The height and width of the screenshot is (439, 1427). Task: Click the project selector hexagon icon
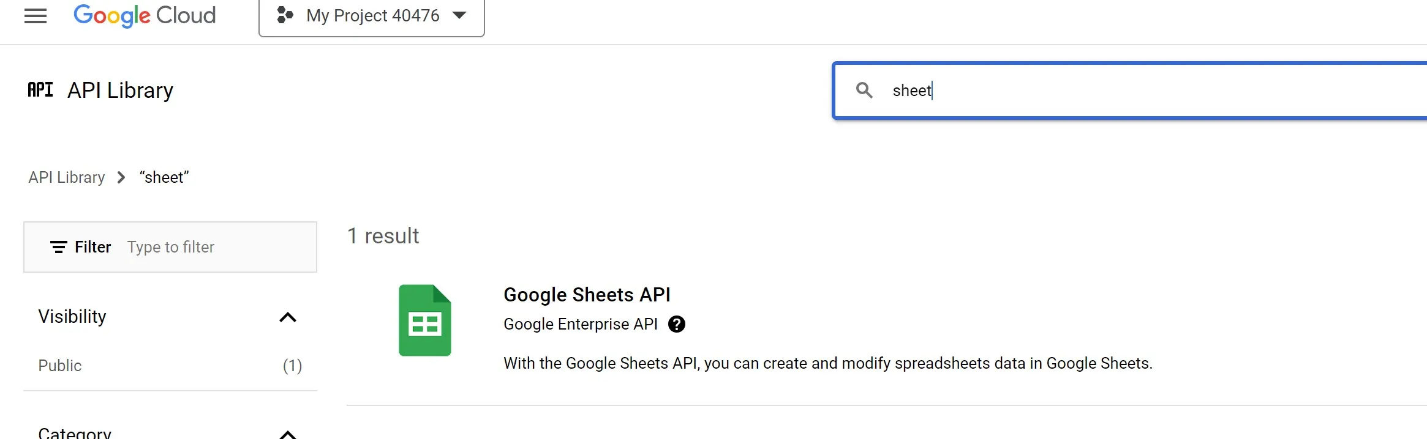(285, 15)
